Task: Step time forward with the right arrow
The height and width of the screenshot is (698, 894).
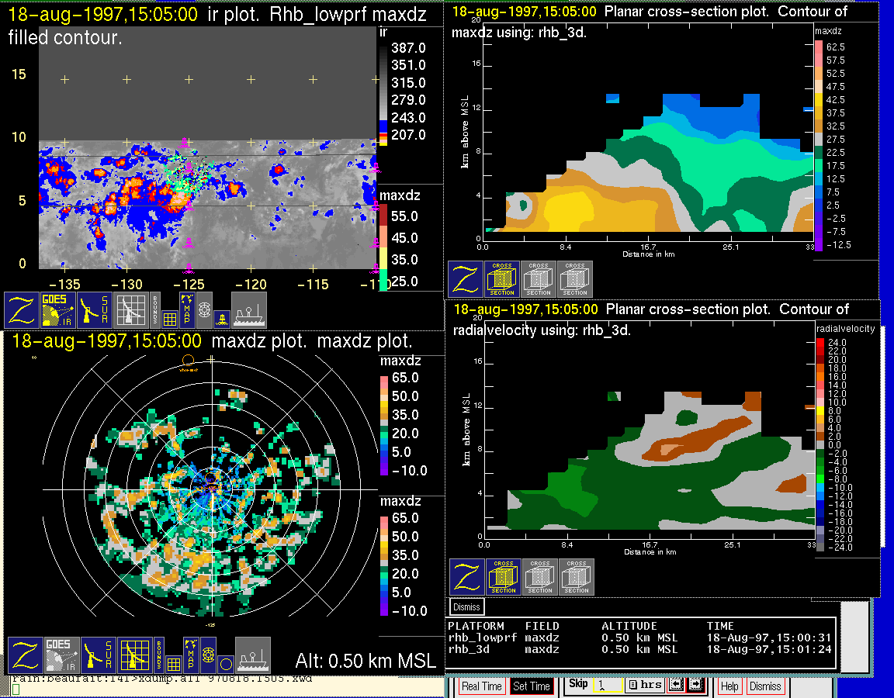Action: [695, 686]
